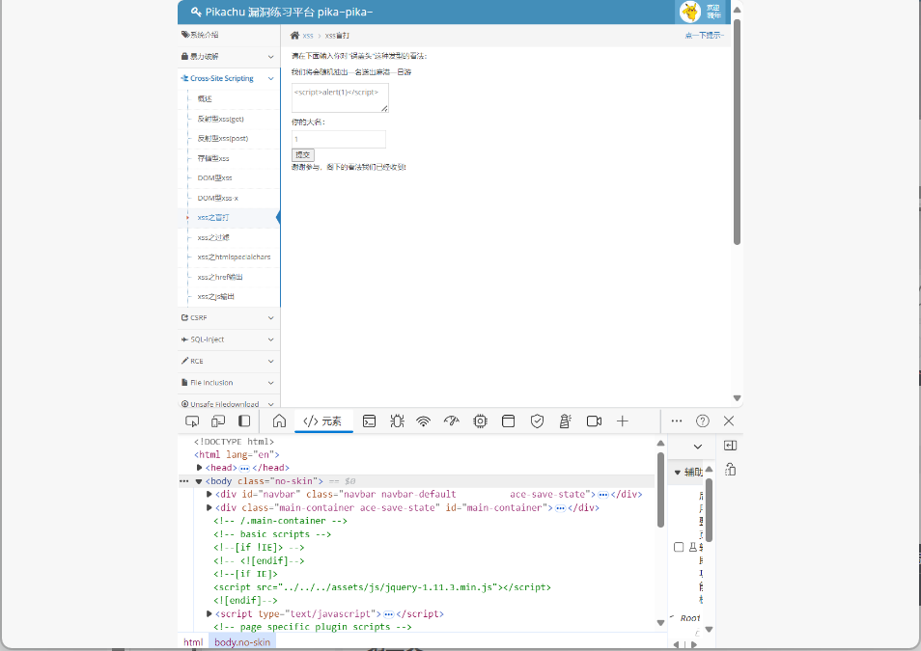921x651 pixels.
Task: Click the home icon in breadcrumb
Action: pos(294,36)
